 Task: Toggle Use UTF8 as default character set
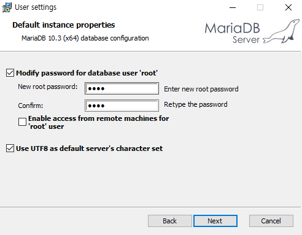click(10, 148)
